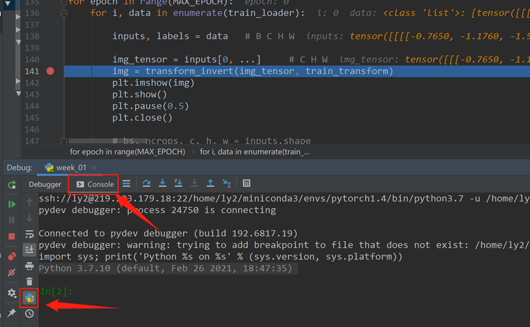
Task: Print the console output
Action: [29, 266]
